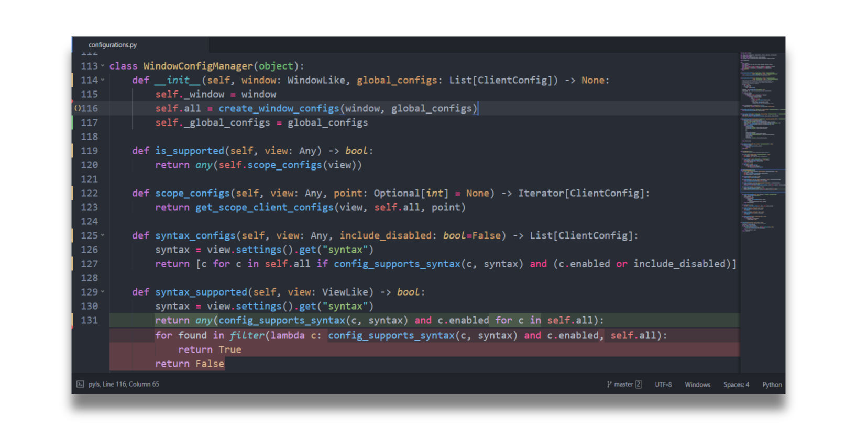Click line number 113 in the gutter

pyautogui.click(x=89, y=66)
